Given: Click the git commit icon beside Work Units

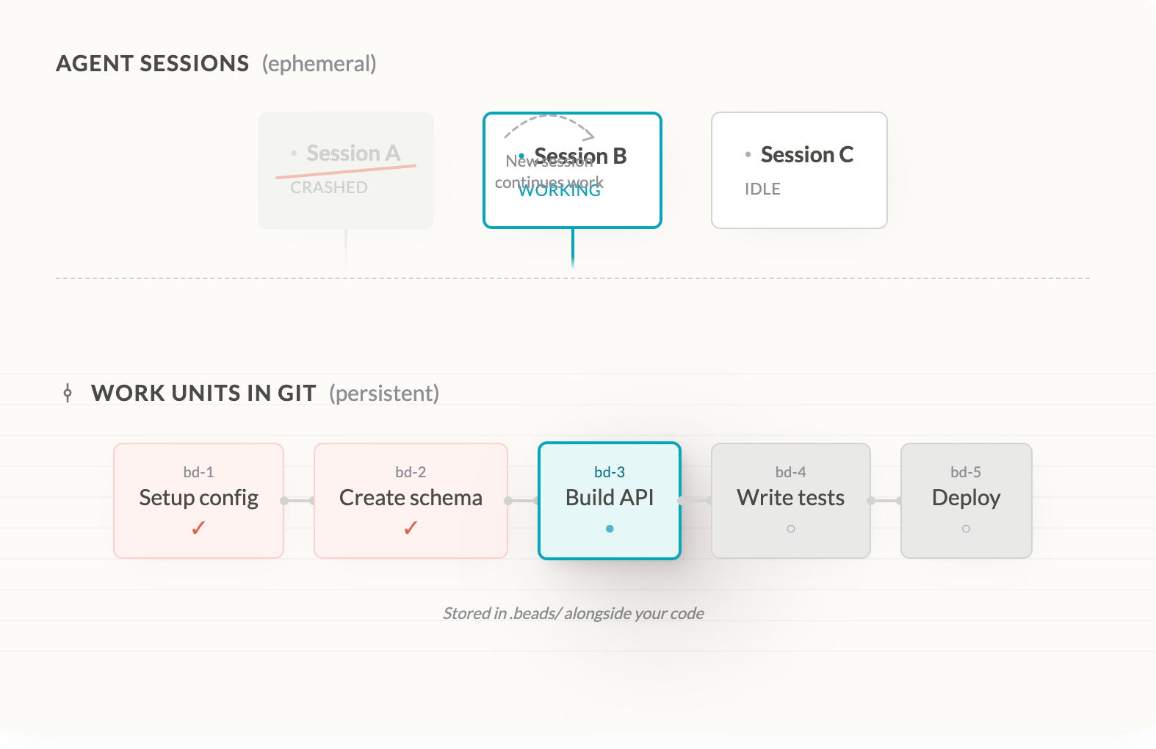Looking at the screenshot, I should pyautogui.click(x=68, y=393).
